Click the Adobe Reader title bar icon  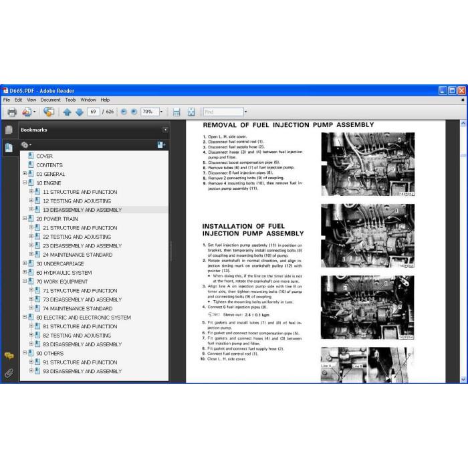pos(5,91)
